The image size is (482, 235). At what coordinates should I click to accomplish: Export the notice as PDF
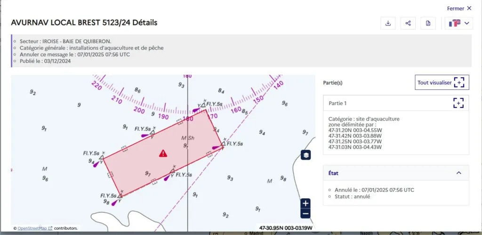pyautogui.click(x=428, y=23)
